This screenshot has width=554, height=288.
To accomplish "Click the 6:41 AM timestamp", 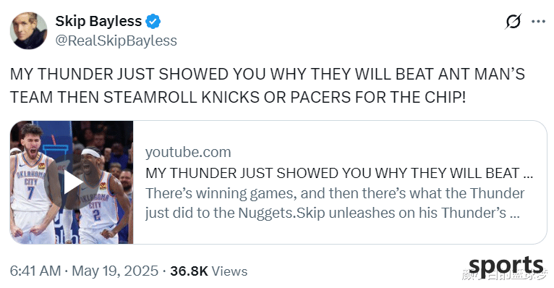I will tap(35, 271).
